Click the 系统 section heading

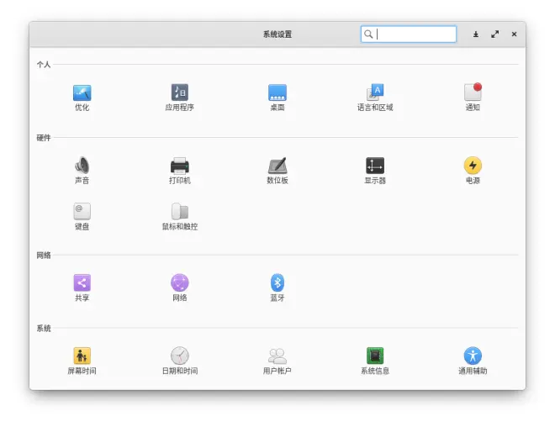click(x=44, y=329)
